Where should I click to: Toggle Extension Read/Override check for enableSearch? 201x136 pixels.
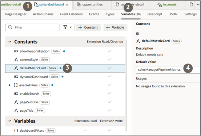click(x=109, y=94)
